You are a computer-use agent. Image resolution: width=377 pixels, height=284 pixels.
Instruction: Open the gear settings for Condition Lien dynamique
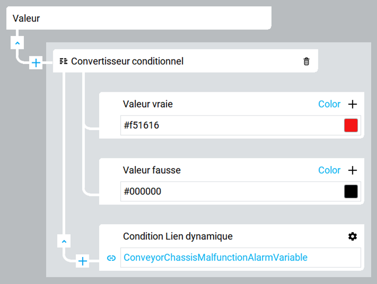pyautogui.click(x=352, y=236)
